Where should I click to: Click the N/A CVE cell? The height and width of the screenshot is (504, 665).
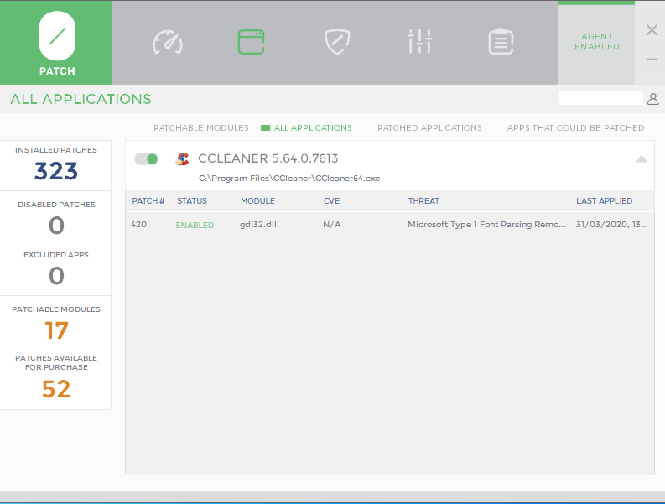click(332, 225)
